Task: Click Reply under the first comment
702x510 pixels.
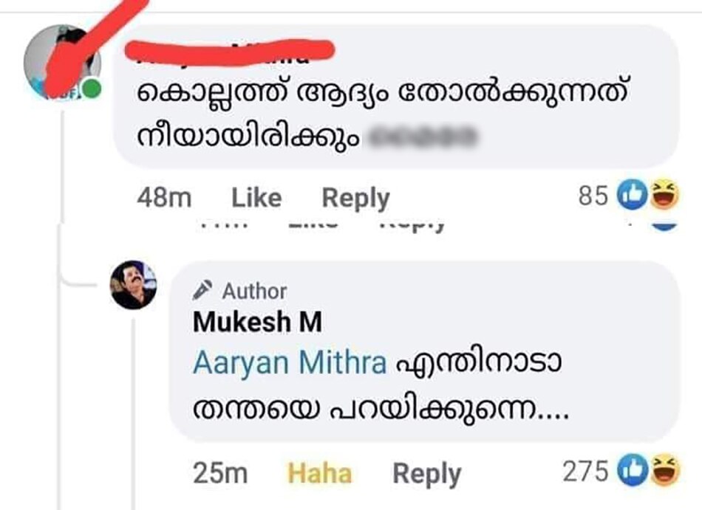Action: pos(355,197)
